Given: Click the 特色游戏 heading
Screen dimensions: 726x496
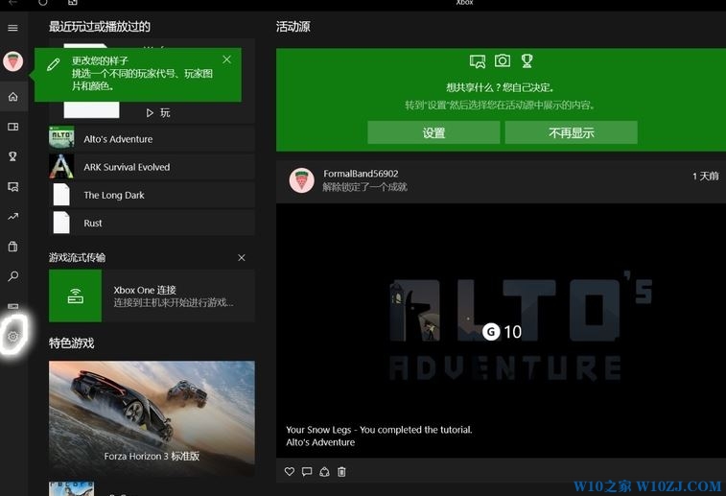Looking at the screenshot, I should (x=71, y=343).
